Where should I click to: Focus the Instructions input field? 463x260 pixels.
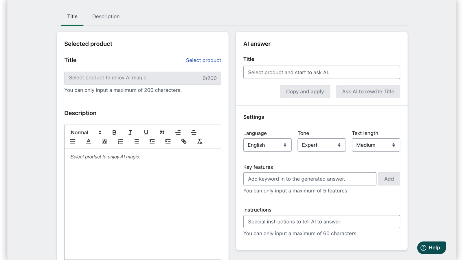coord(321,222)
